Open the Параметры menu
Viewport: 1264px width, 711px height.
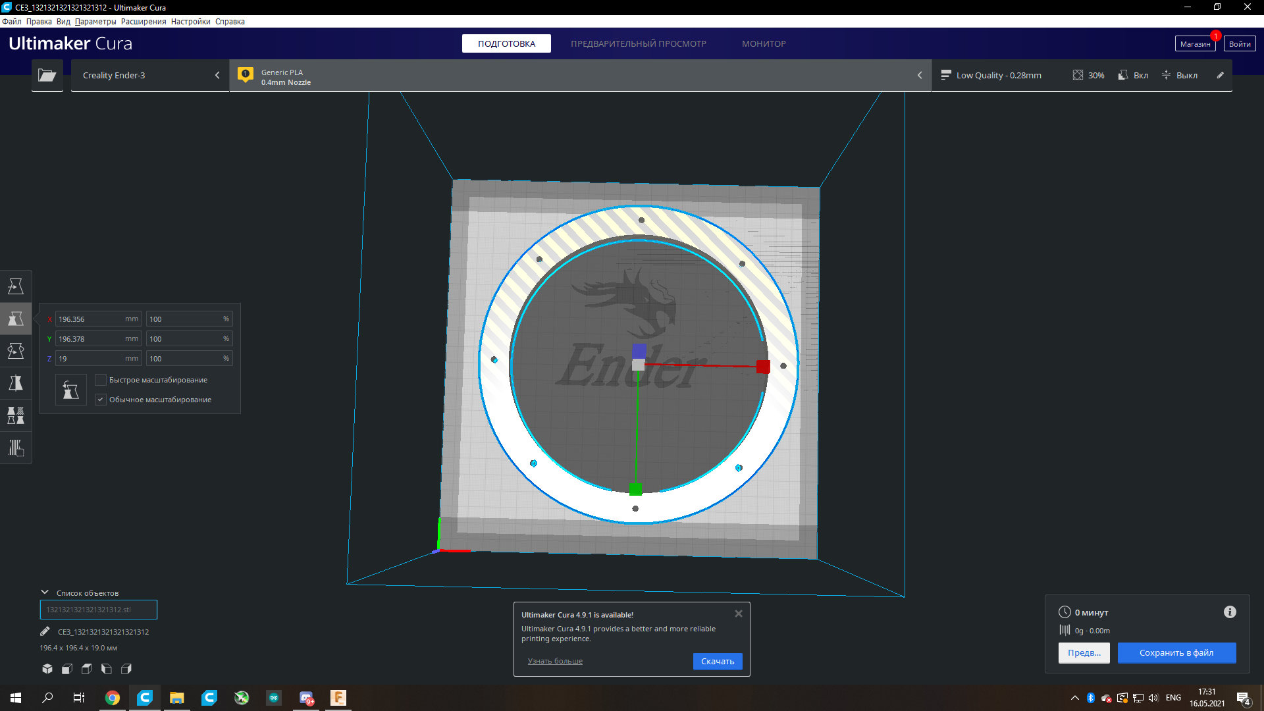[x=95, y=22]
